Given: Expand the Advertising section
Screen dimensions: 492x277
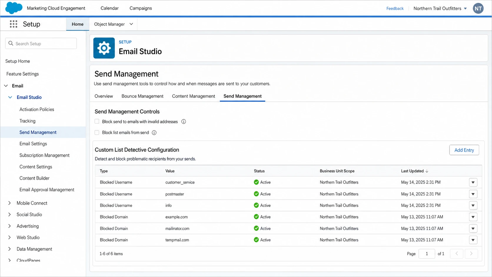Looking at the screenshot, I should point(9,226).
